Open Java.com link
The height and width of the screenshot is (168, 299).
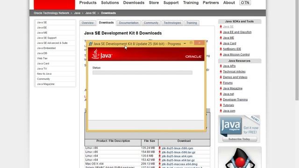pyautogui.click(x=229, y=111)
